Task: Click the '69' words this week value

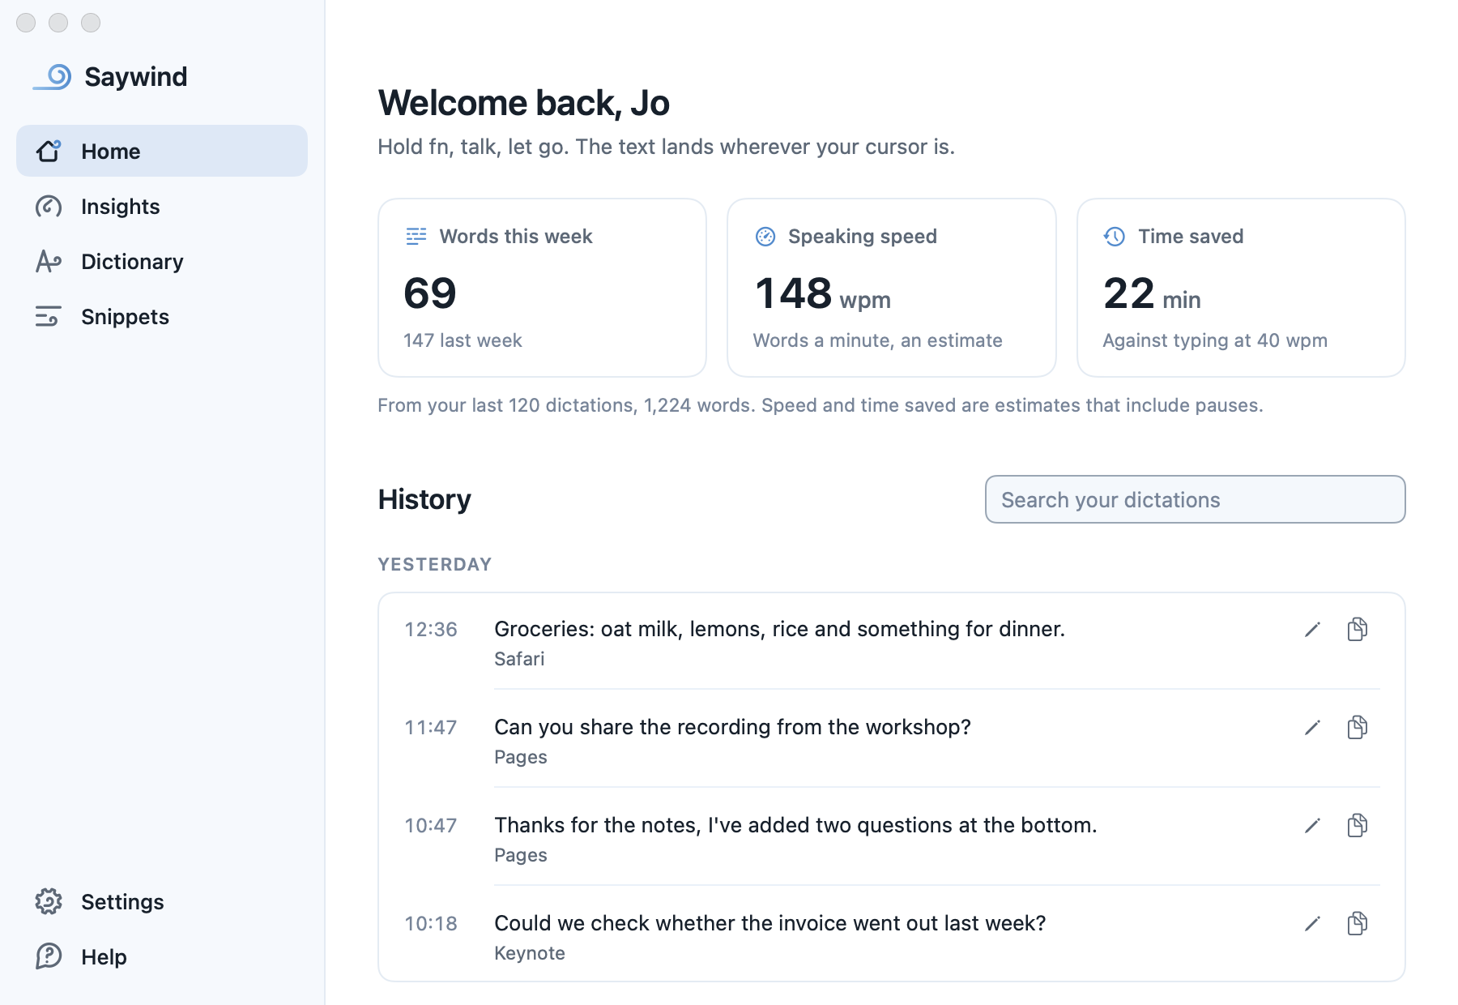Action: coord(430,293)
